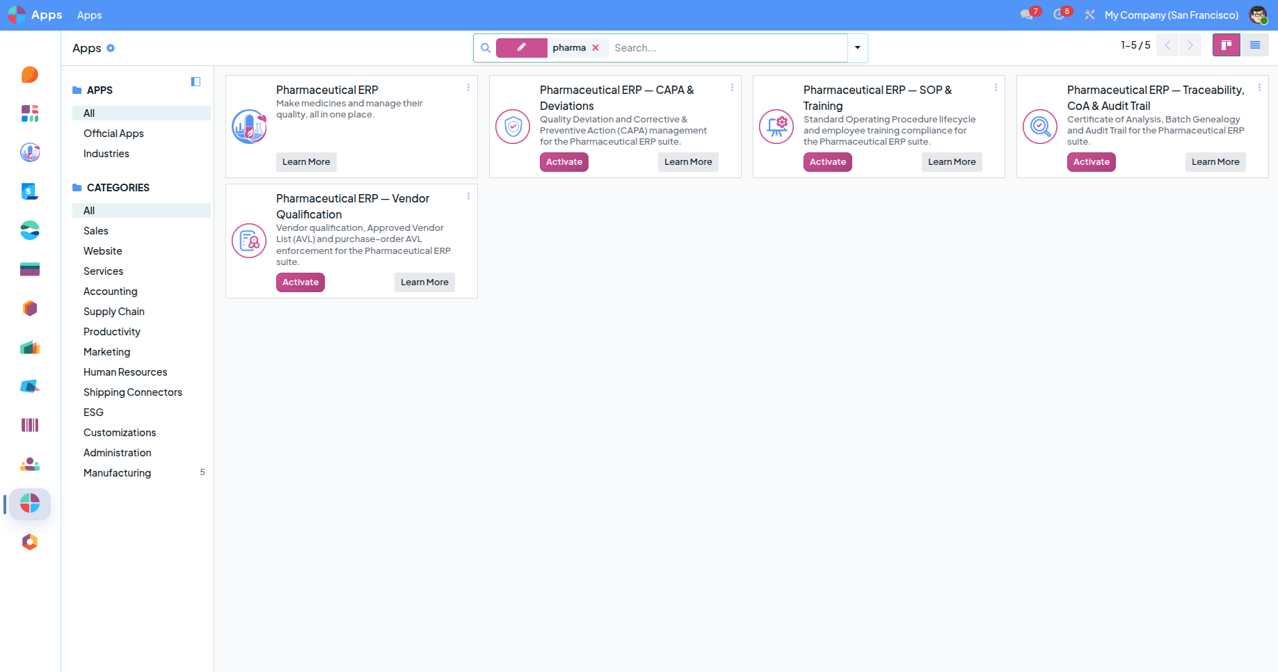The image size is (1278, 672).
Task: Switch to Kanban view
Action: pos(1227,45)
